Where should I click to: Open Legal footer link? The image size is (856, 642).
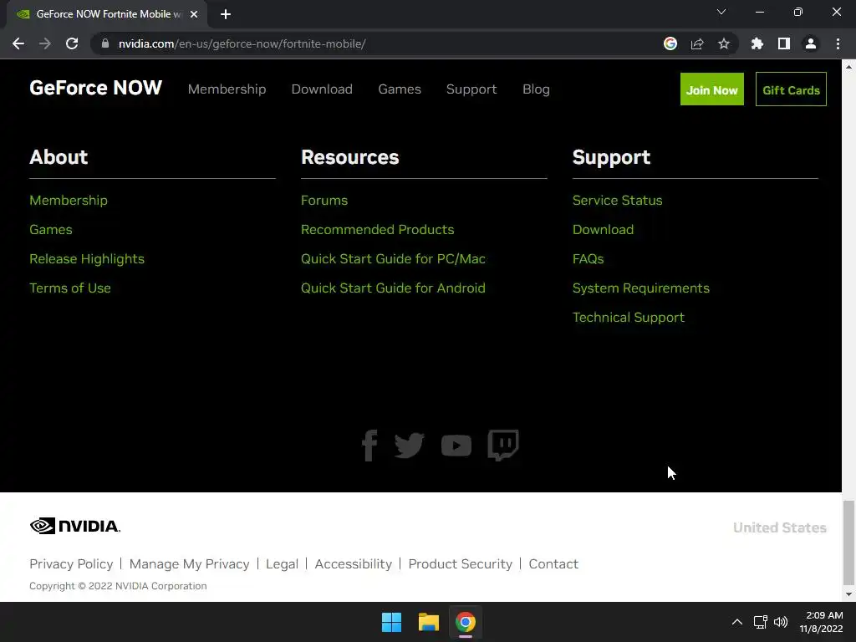click(283, 564)
